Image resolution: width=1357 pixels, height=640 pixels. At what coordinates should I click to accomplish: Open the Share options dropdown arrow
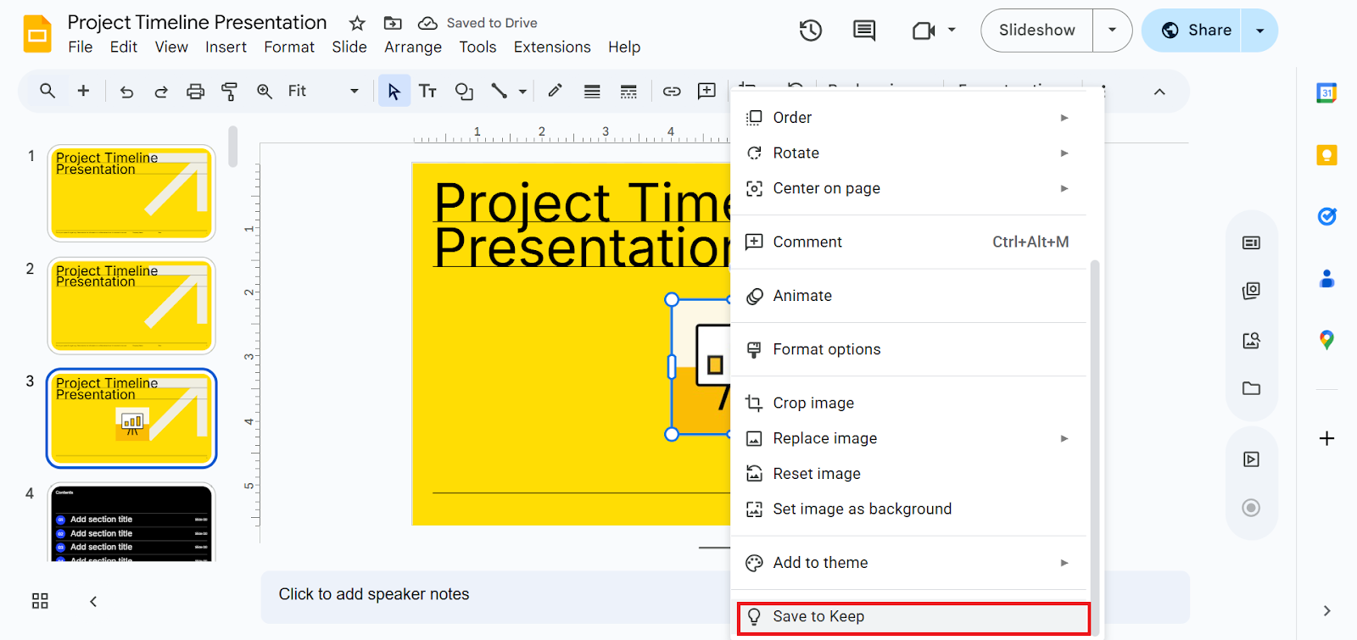pos(1259,31)
